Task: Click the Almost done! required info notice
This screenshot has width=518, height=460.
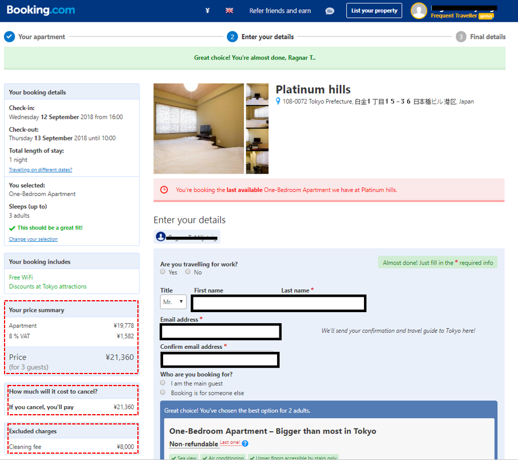Action: click(437, 262)
